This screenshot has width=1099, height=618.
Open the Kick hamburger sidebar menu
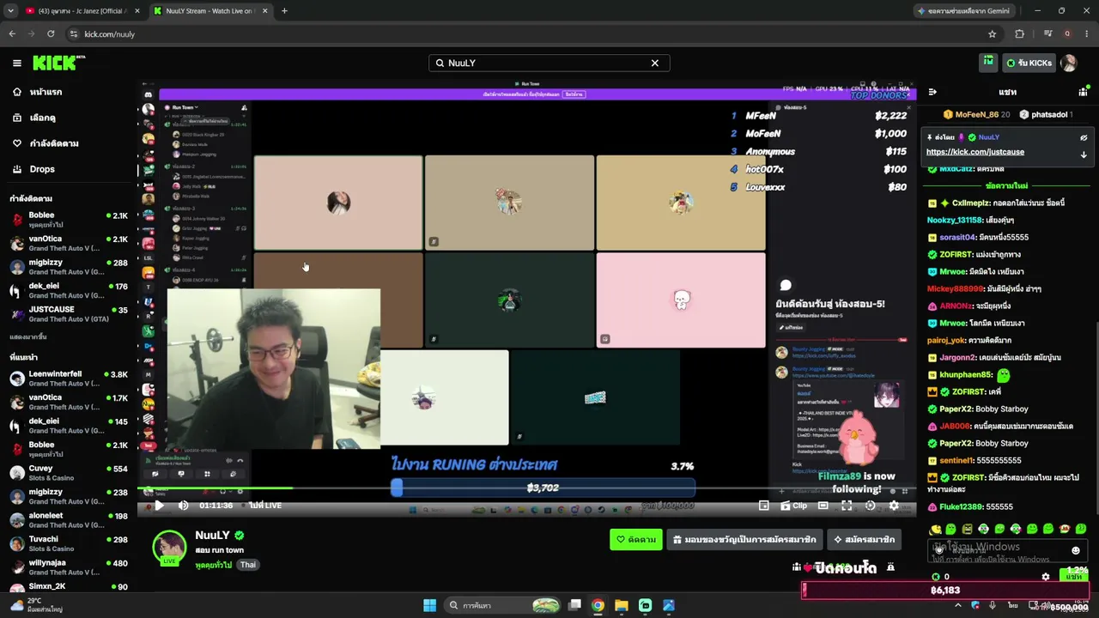click(16, 63)
